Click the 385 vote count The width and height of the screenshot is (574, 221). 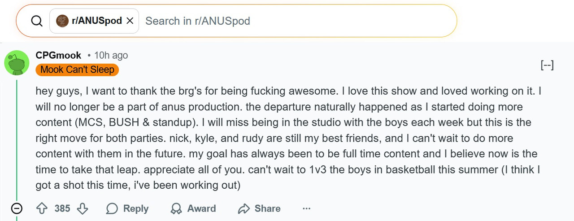(62, 208)
